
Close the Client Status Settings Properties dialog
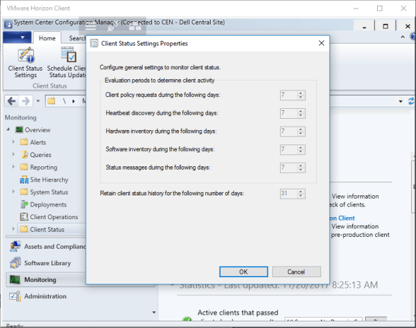[x=321, y=44]
